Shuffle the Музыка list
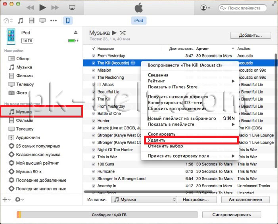 123,33
